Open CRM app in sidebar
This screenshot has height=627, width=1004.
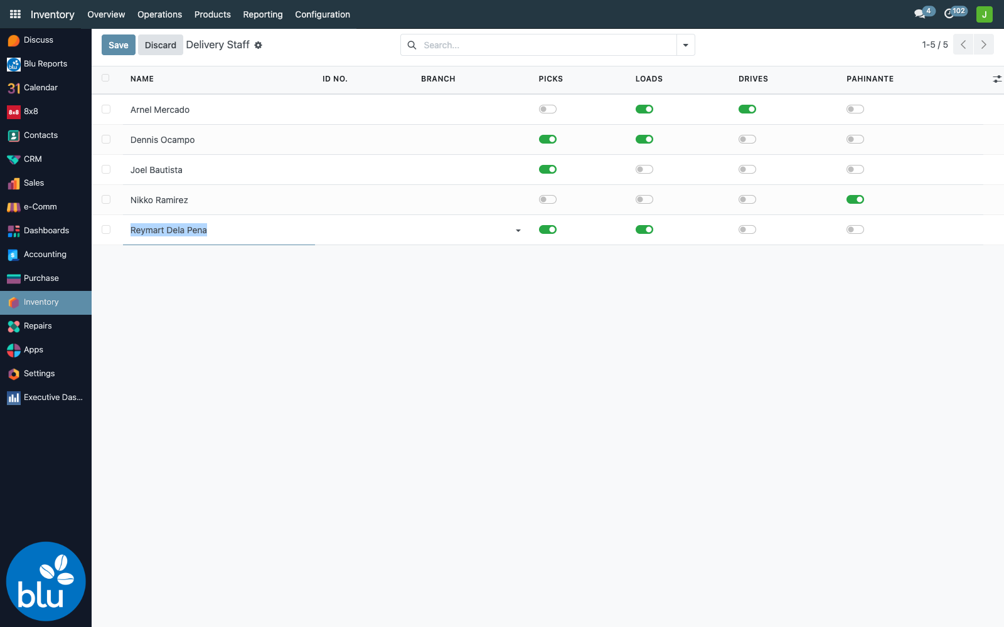(46, 159)
